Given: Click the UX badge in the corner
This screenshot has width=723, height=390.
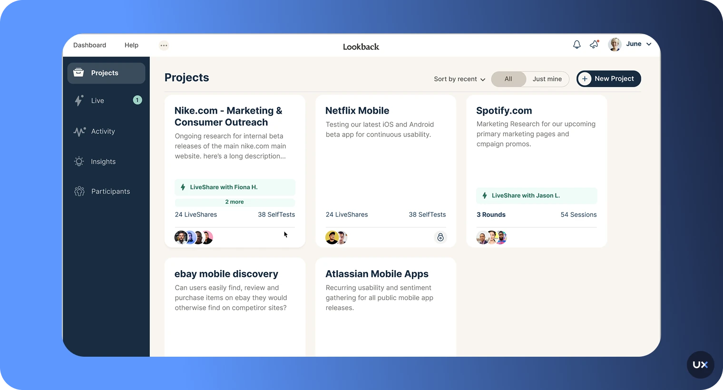Looking at the screenshot, I should coord(700,365).
